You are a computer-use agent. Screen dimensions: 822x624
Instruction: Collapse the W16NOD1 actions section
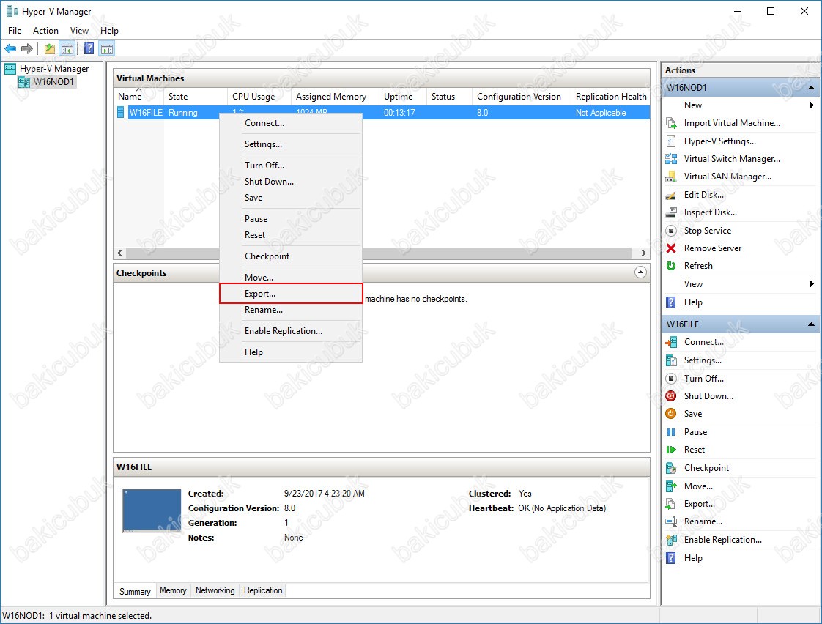coord(811,87)
